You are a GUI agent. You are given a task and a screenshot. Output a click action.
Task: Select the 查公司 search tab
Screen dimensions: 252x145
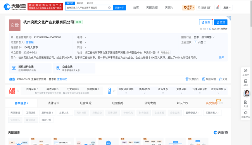[x=70, y=3]
